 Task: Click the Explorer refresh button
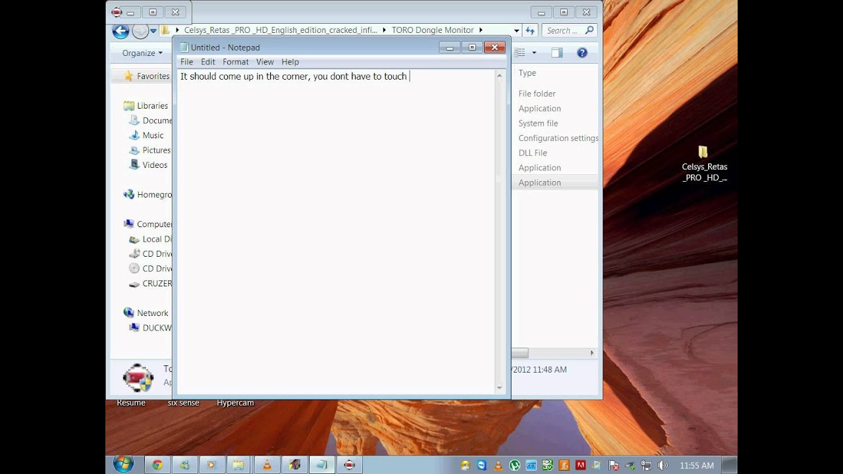coord(530,30)
